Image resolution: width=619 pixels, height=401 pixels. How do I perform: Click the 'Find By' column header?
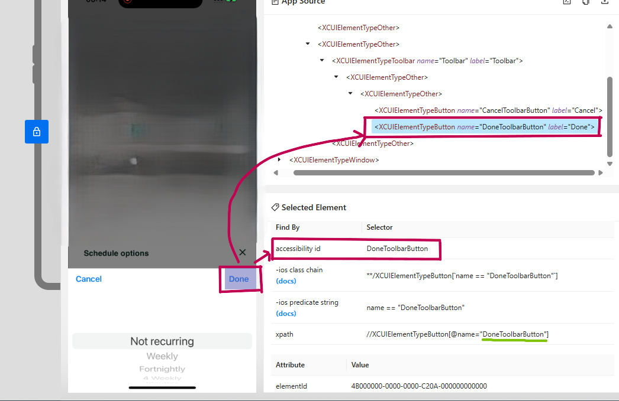[x=288, y=227]
